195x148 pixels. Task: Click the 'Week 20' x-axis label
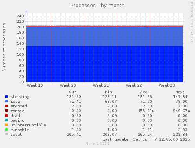coord(68,85)
